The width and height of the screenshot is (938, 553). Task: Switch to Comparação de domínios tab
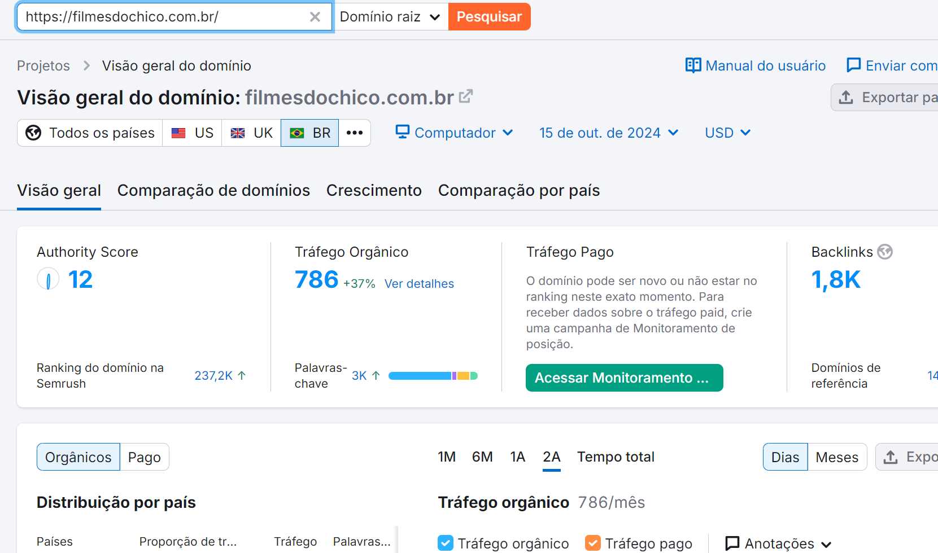coord(213,191)
